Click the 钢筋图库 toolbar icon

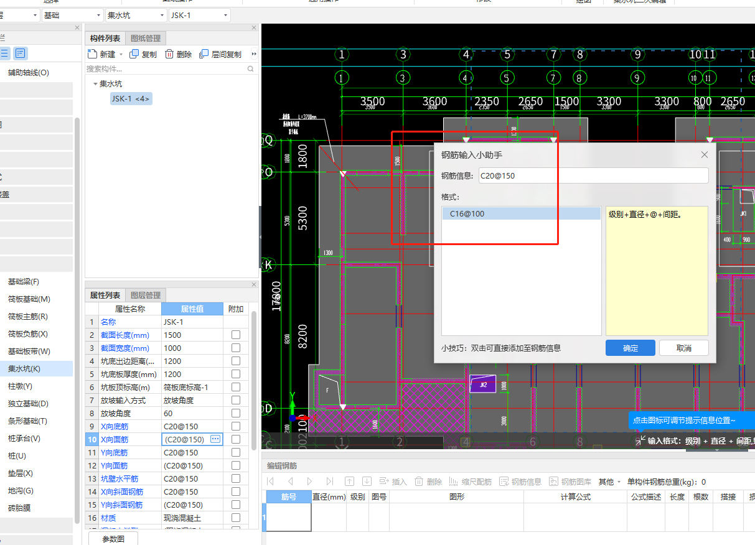click(x=554, y=482)
